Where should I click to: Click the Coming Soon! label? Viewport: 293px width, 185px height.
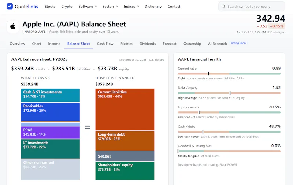coord(238,43)
